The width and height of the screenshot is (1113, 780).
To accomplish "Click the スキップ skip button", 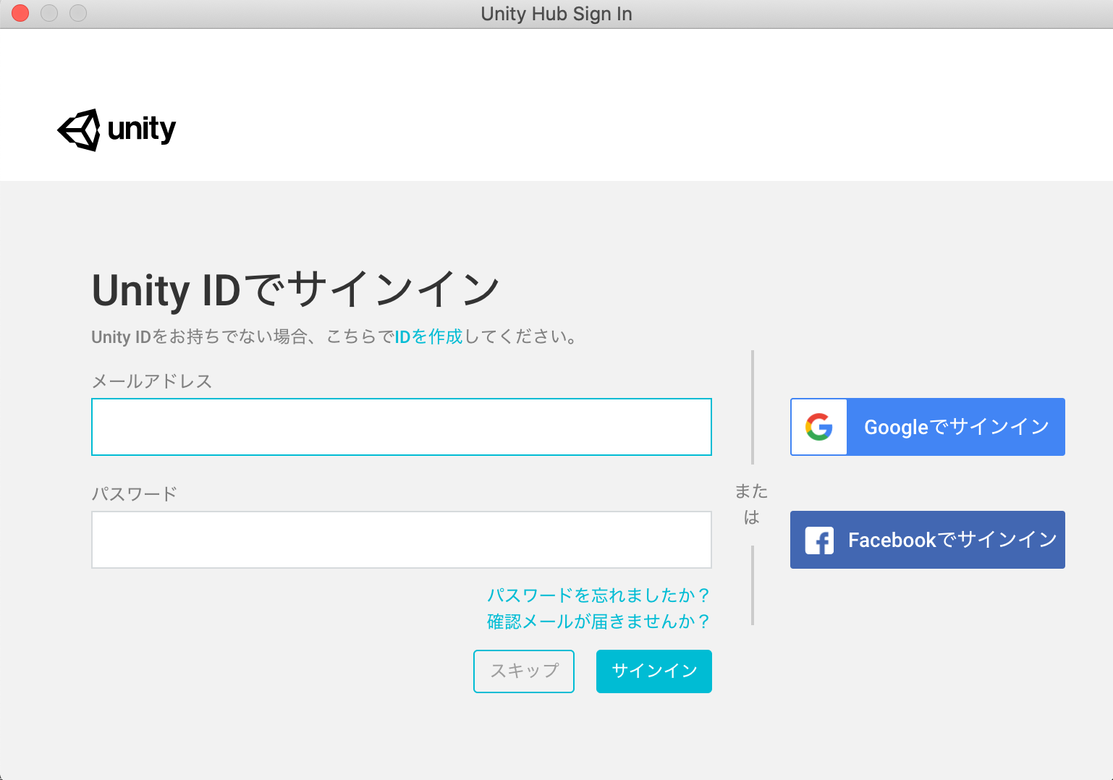I will point(524,671).
